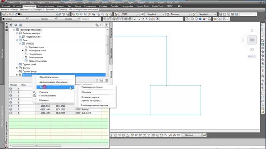
Task: Collapse the 'События импорта' tree node
Action: (17, 33)
